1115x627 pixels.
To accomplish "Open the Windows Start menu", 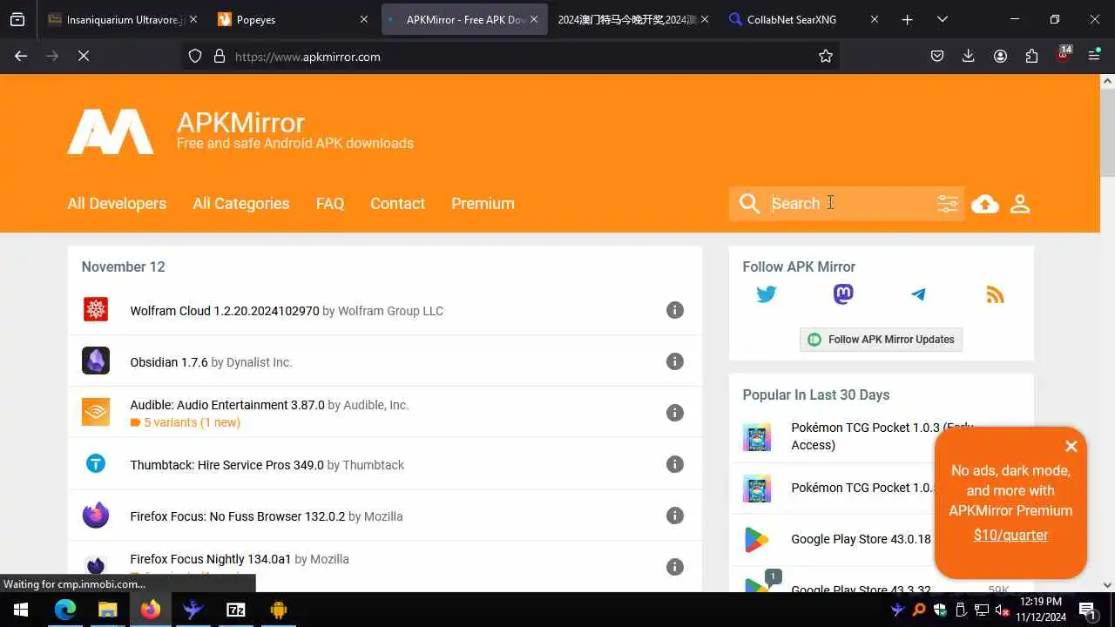I will point(21,610).
